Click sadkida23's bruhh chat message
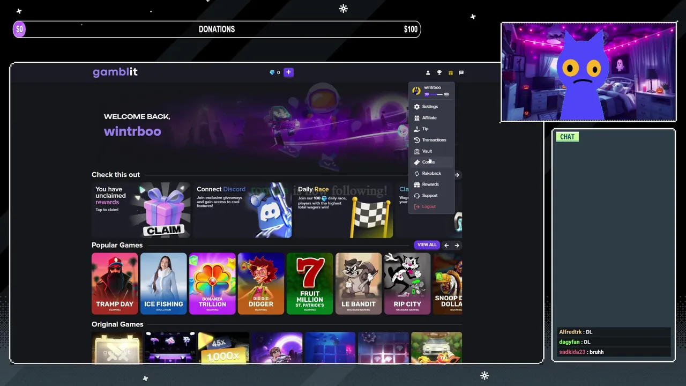 coord(614,352)
